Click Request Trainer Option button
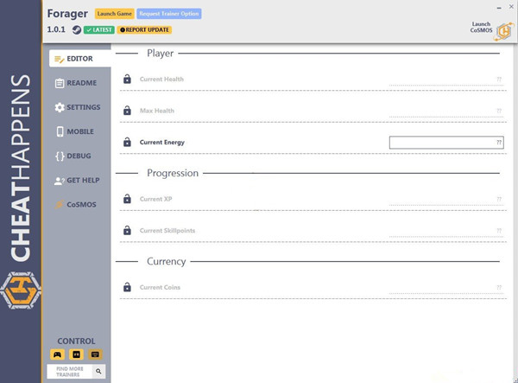Image resolution: width=518 pixels, height=383 pixels. point(169,14)
